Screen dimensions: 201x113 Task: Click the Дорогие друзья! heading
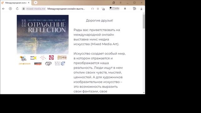coord(100,20)
